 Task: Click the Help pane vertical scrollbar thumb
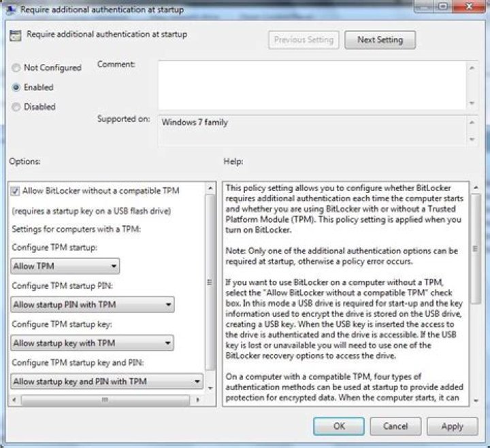click(476, 249)
